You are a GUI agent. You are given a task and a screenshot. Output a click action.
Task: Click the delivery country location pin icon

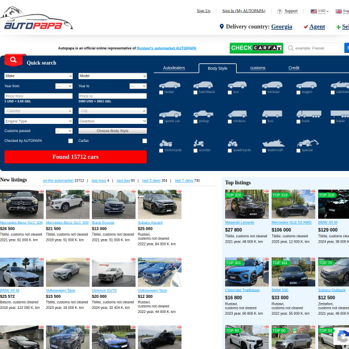pos(222,27)
